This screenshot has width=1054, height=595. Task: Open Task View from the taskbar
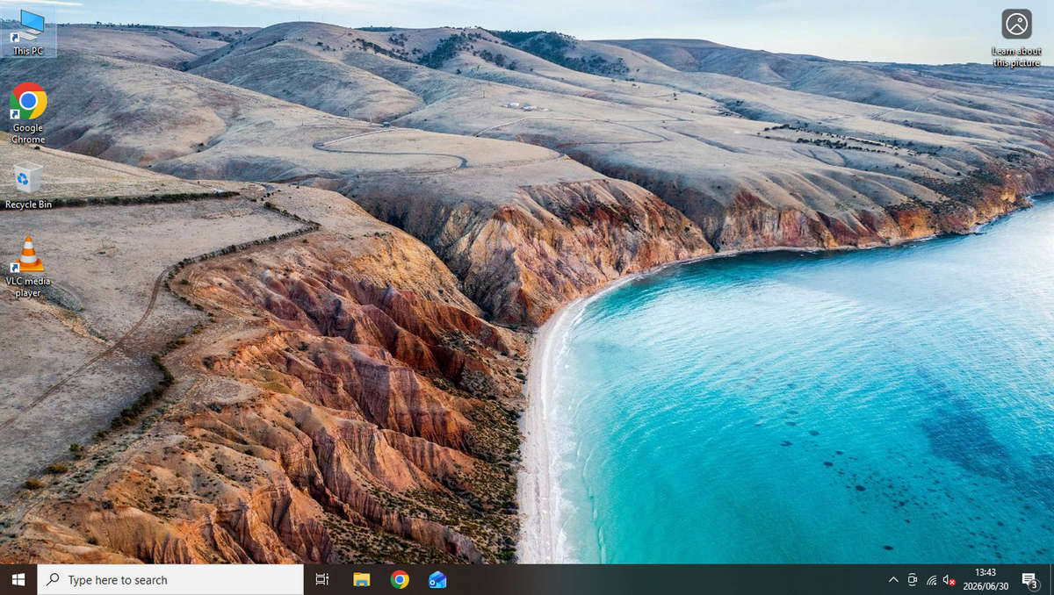[x=322, y=579]
